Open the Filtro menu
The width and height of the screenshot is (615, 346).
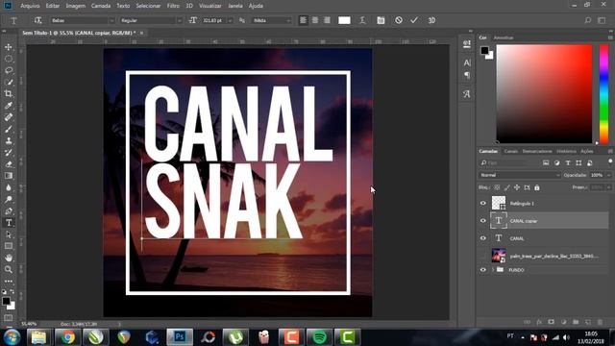[x=173, y=6]
